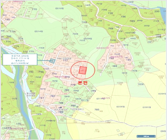Click the large '770' lot number
This screenshot has width=167, height=140.
(34, 9)
